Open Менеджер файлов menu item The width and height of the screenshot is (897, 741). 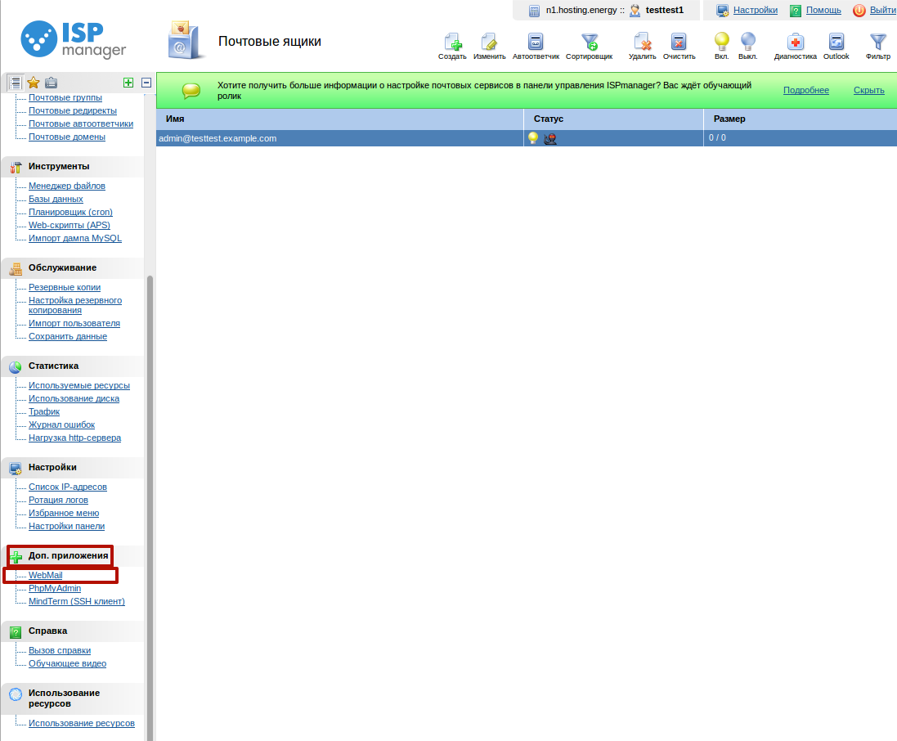[x=67, y=186]
